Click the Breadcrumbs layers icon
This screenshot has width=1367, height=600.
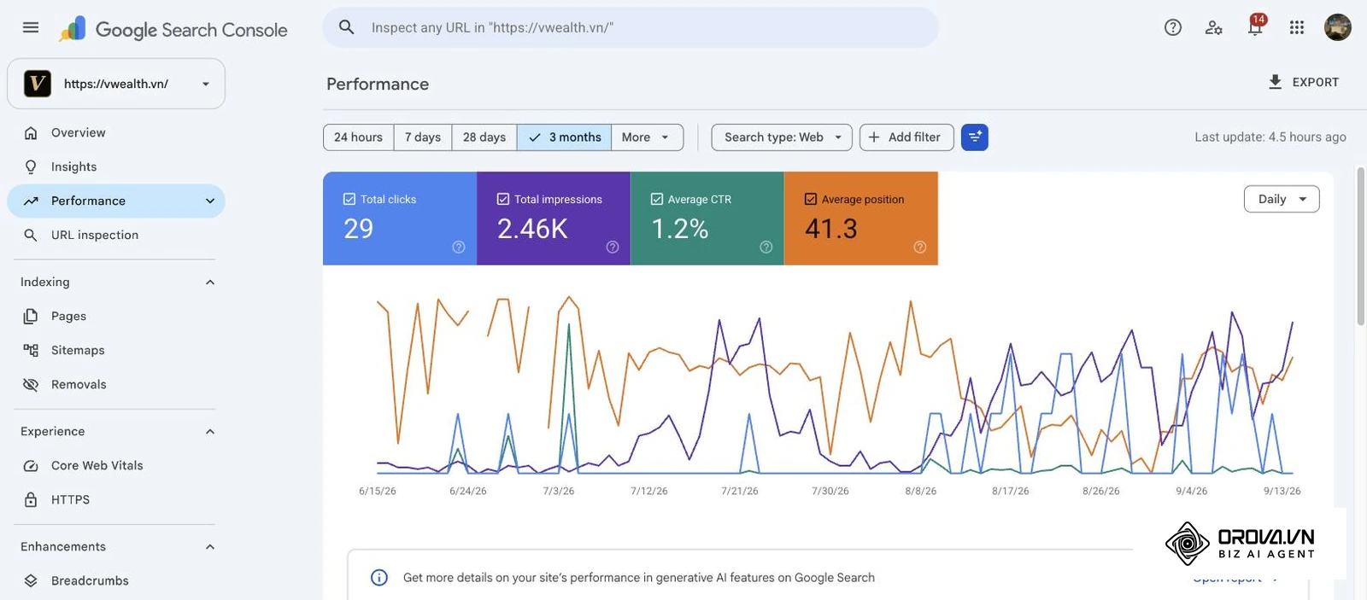[x=31, y=580]
